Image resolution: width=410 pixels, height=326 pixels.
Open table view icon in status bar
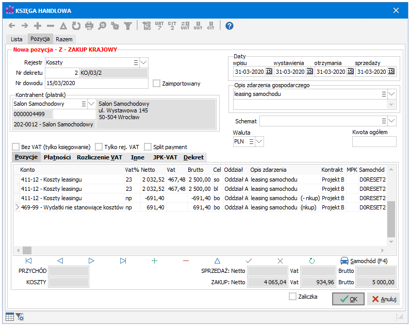pyautogui.click(x=10, y=317)
